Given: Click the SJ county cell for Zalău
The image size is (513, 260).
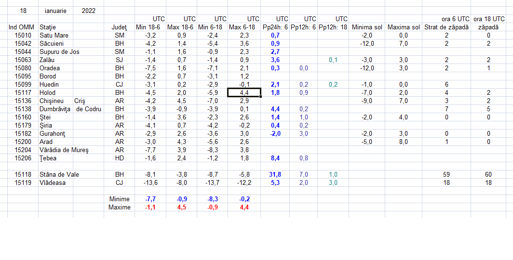Looking at the screenshot, I should 120,60.
